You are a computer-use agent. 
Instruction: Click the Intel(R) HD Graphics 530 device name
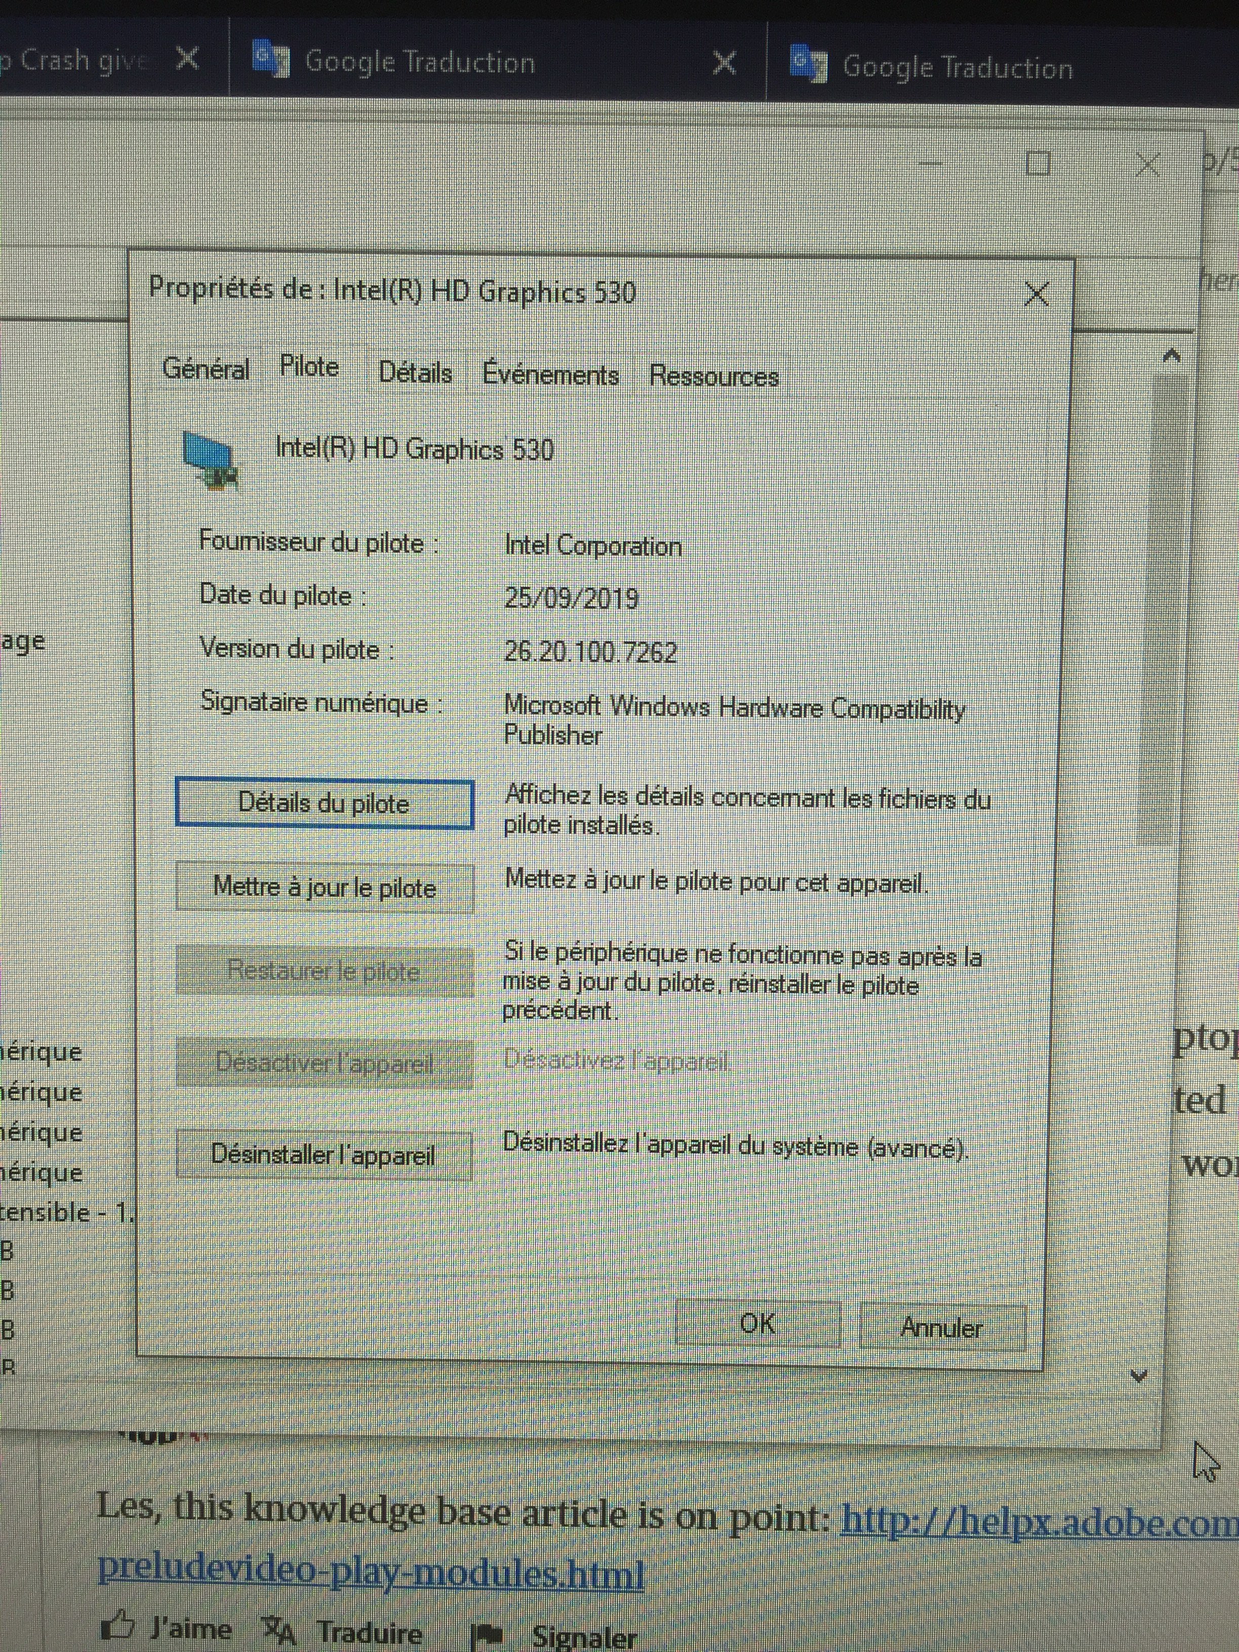[x=415, y=449]
